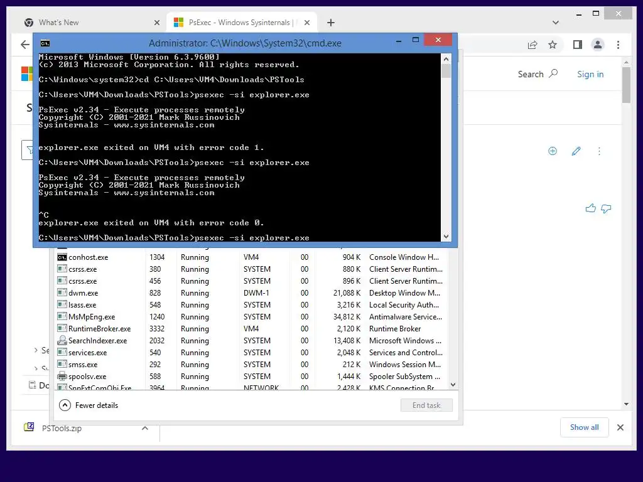
Task: Click the DWM-1 user name cell
Action: [256, 292]
